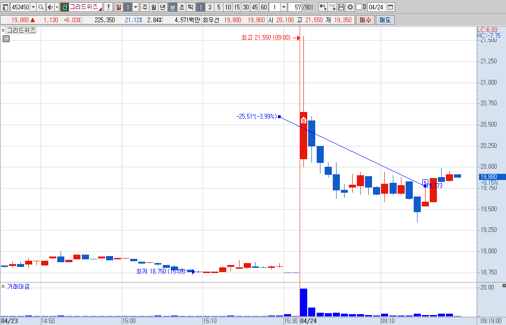Click the stock search magnifier icon
The width and height of the screenshot is (506, 325).
(x=41, y=7)
